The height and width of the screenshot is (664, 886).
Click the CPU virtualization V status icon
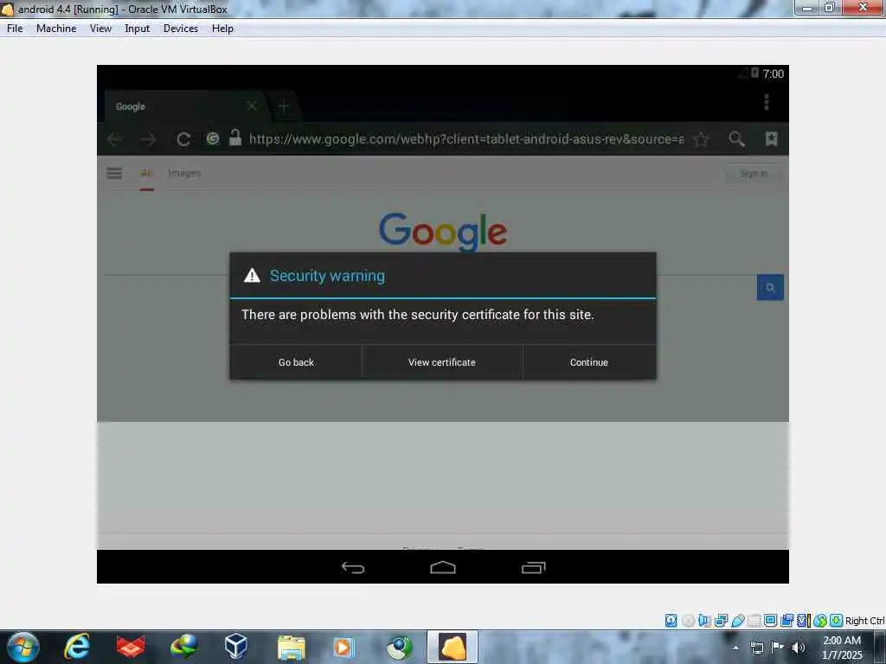point(803,621)
